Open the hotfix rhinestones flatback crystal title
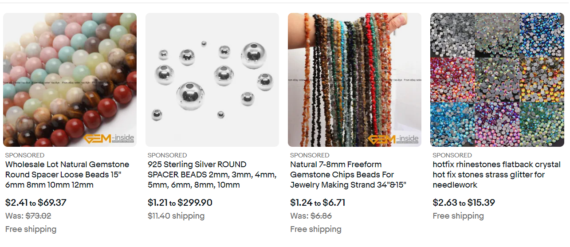570x247 pixels. tap(497, 175)
